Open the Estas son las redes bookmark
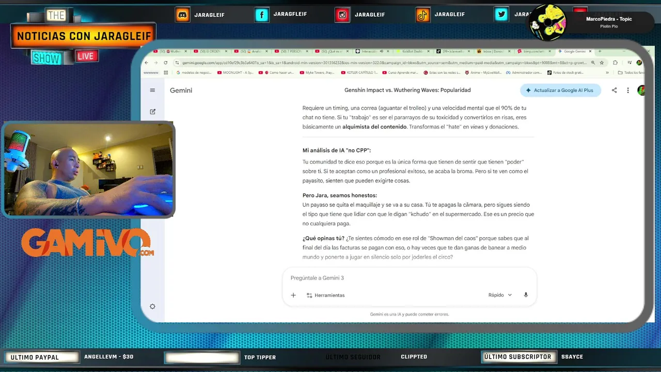The image size is (661, 372). pos(442,73)
